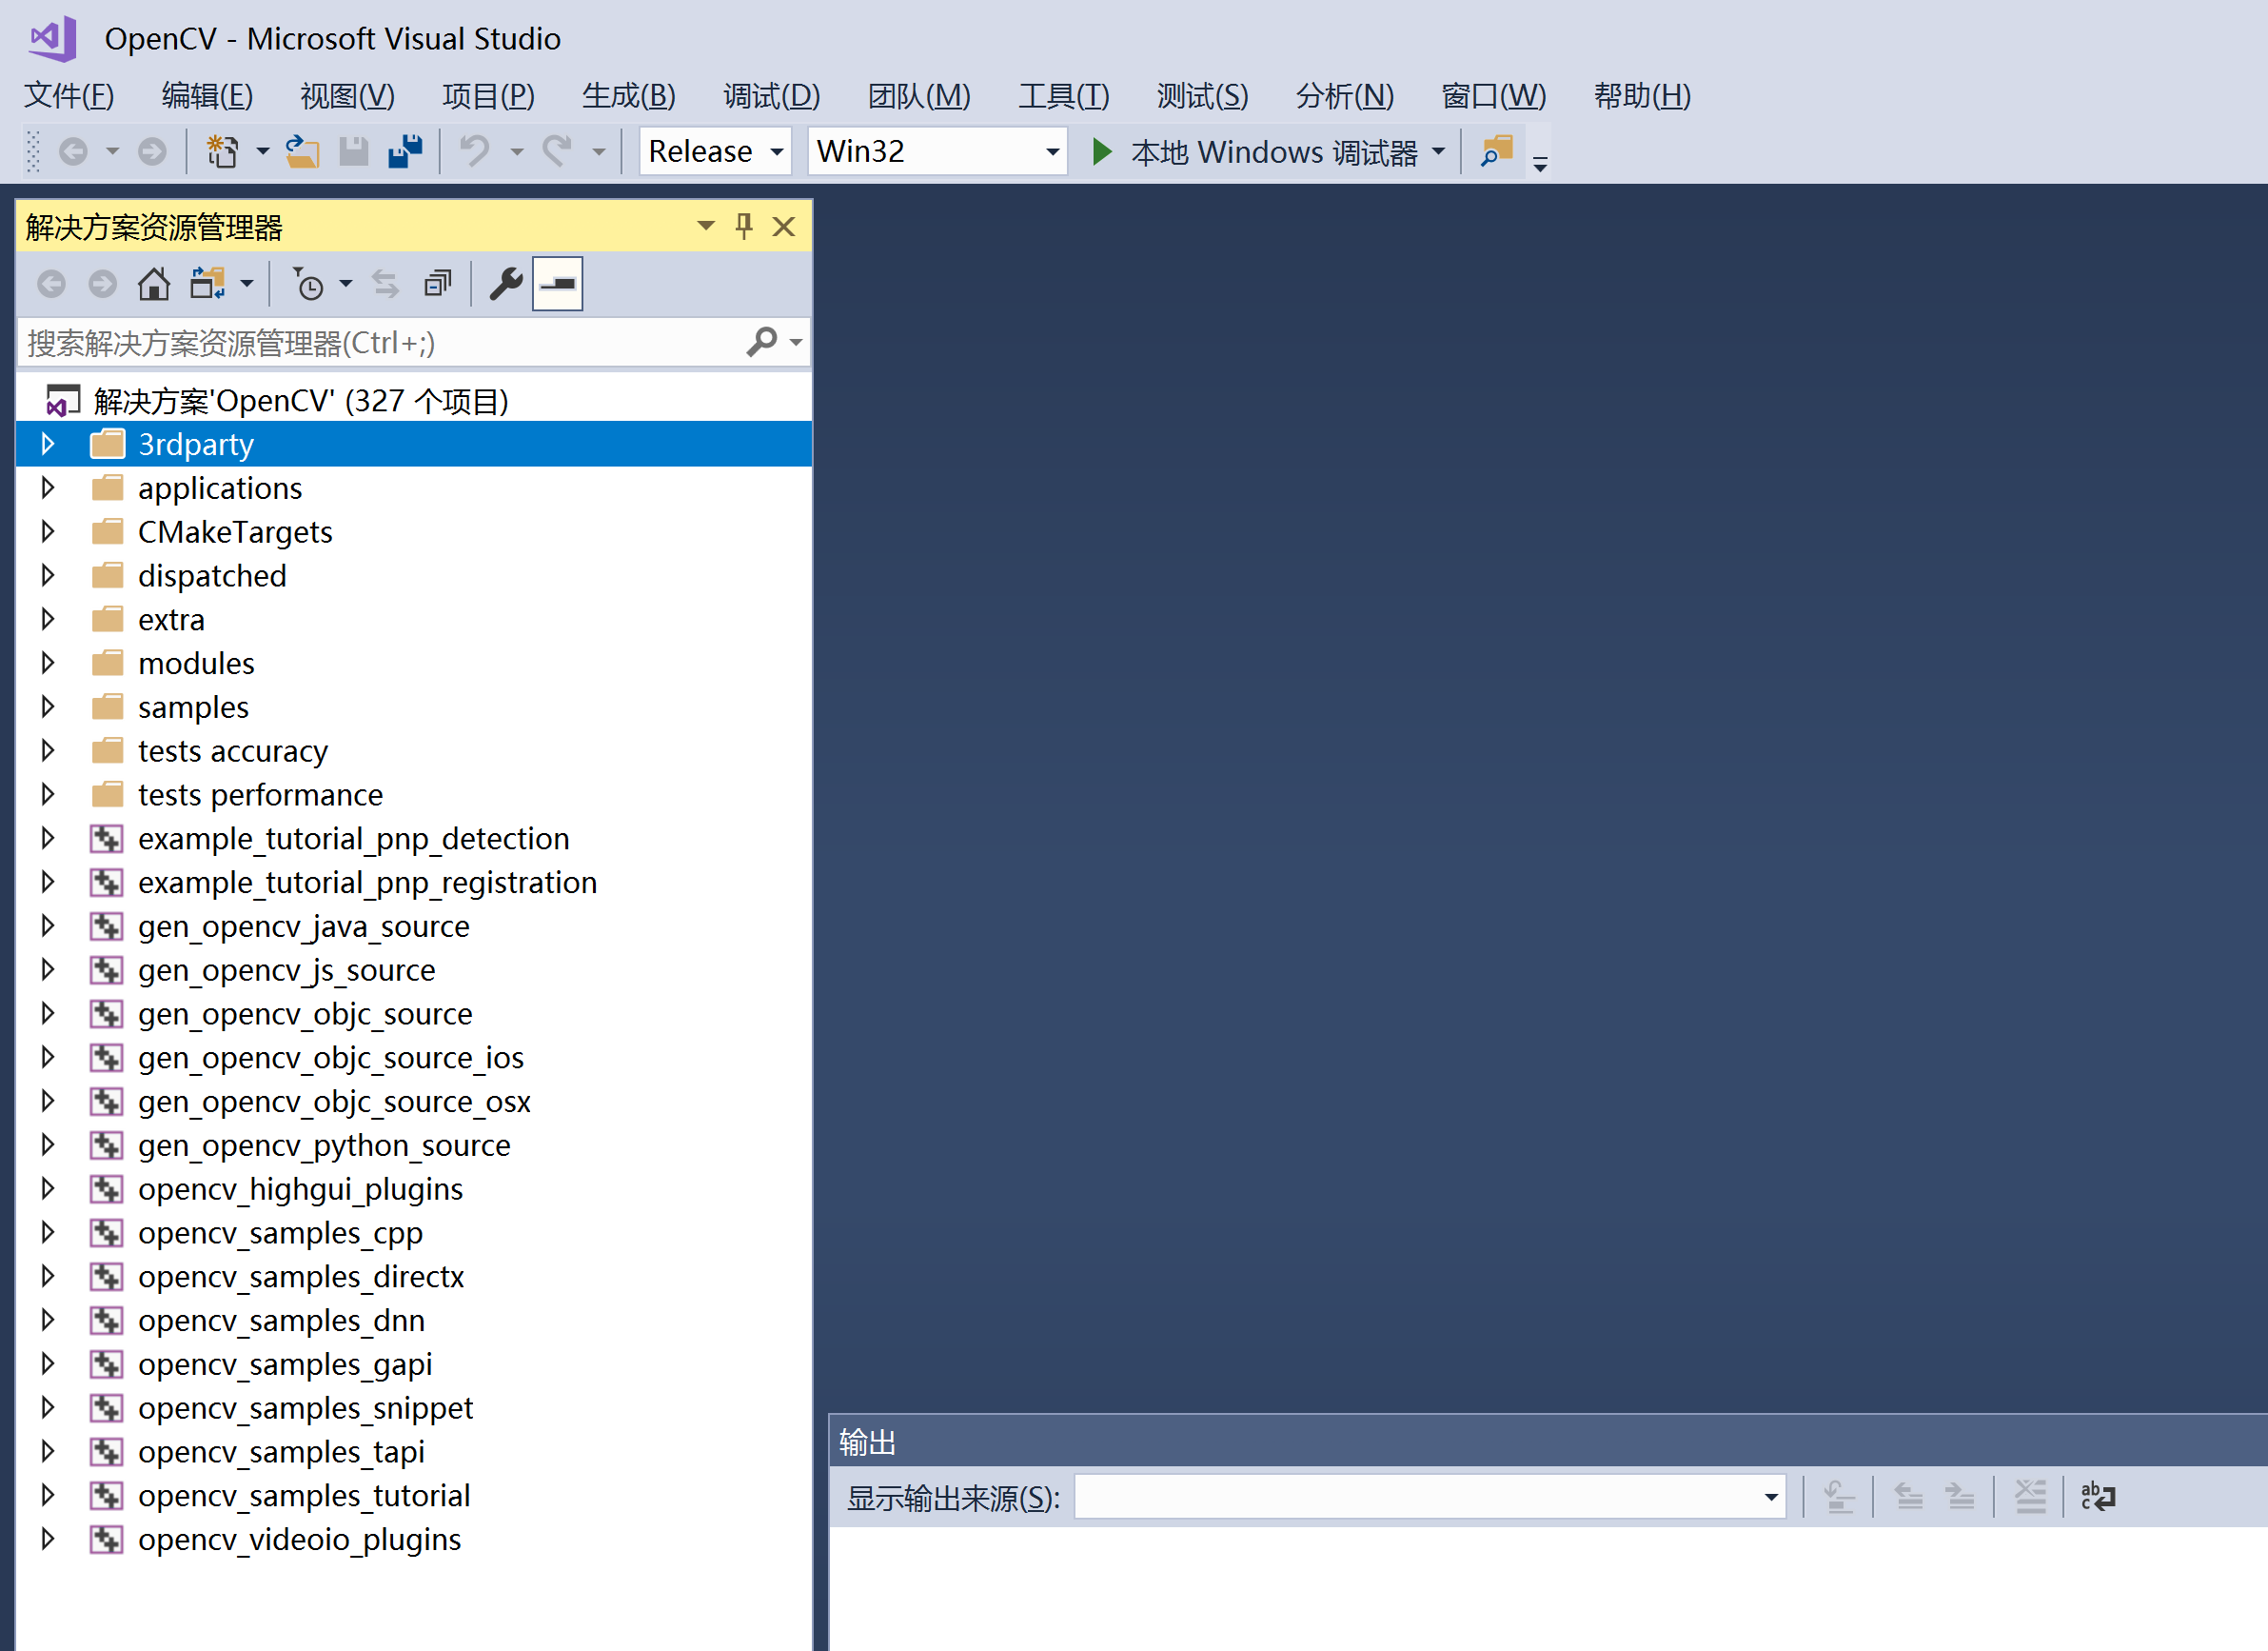Select the tests accuracy folder
The width and height of the screenshot is (2268, 1651).
click(233, 751)
